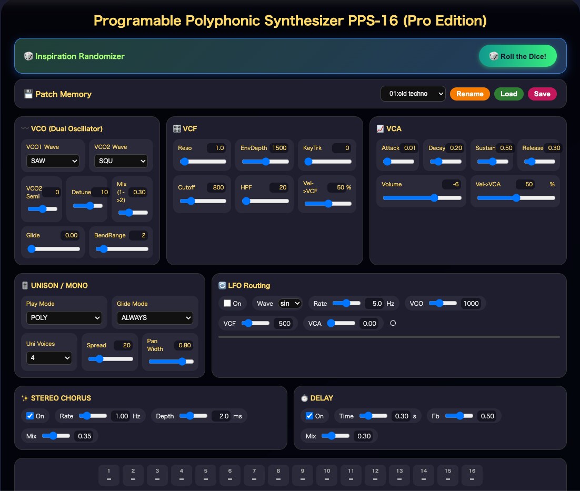
Task: Disable the Stereo Chorus On checkbox
Action: click(x=30, y=416)
